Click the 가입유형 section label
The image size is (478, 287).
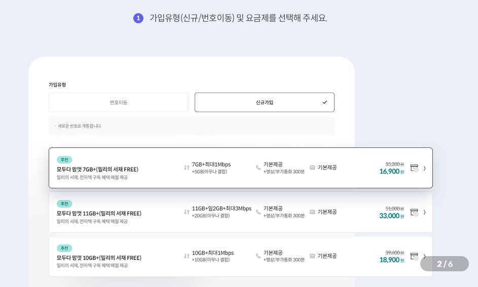[x=57, y=85]
